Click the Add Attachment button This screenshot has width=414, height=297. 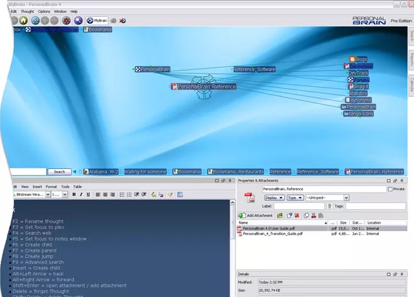[256, 216]
